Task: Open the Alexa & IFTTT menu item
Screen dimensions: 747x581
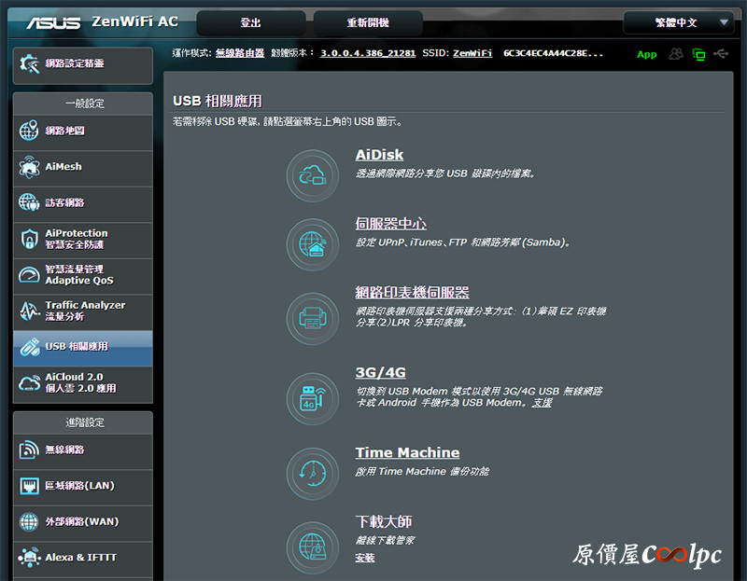Action: 83,558
